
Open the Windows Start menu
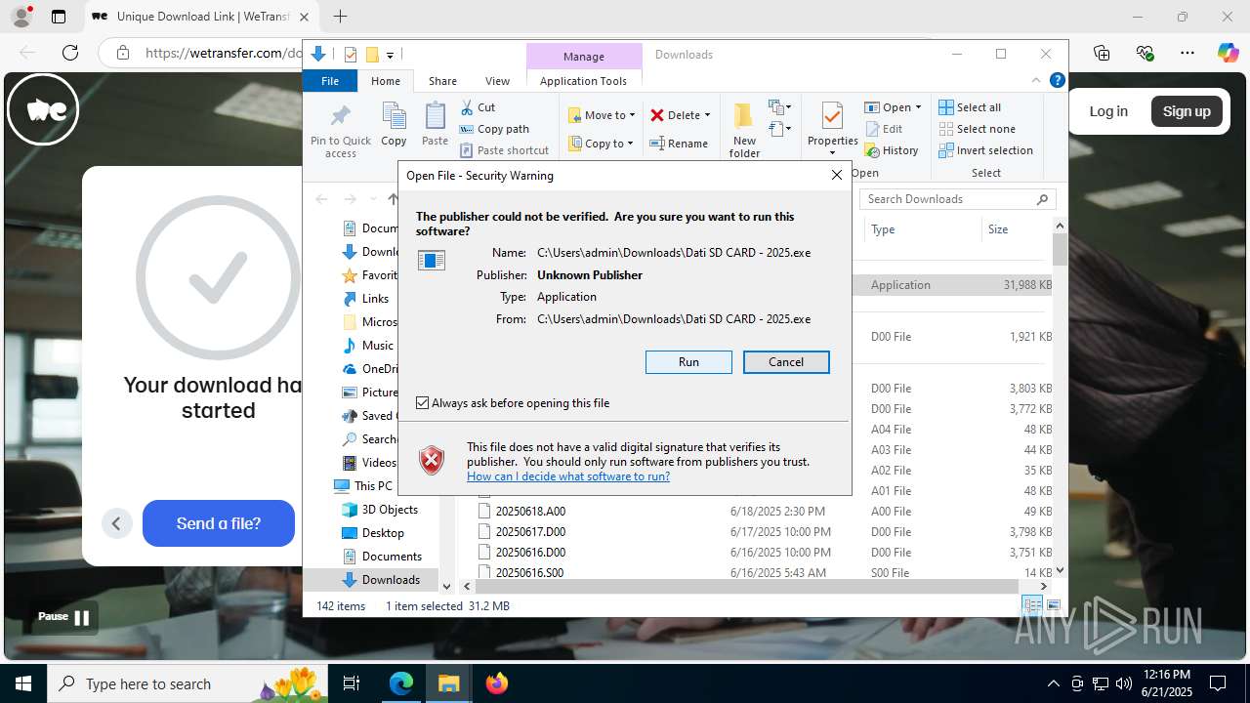[22, 683]
